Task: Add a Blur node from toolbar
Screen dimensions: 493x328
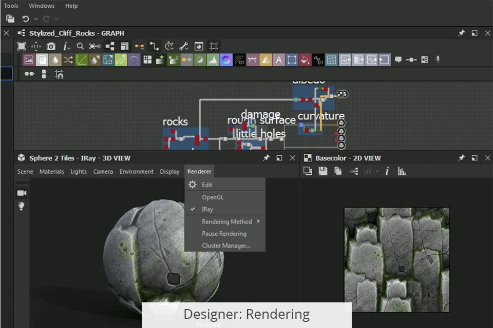Action: pyautogui.click(x=55, y=59)
